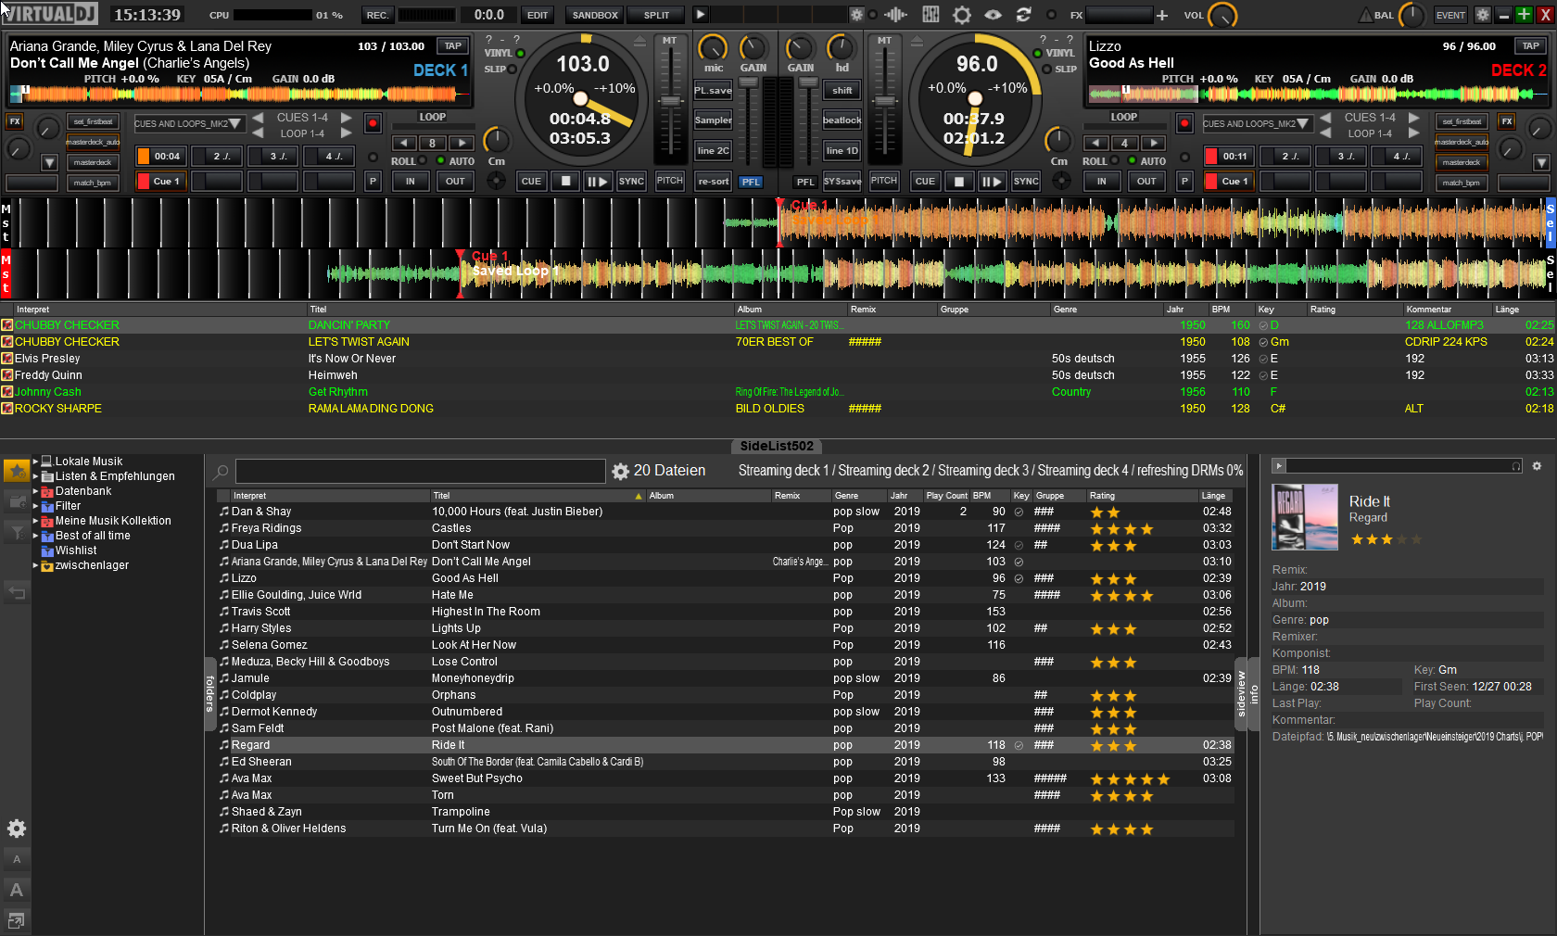Click the EVENT button
Screen dimensions: 1557x936
coord(1450,15)
